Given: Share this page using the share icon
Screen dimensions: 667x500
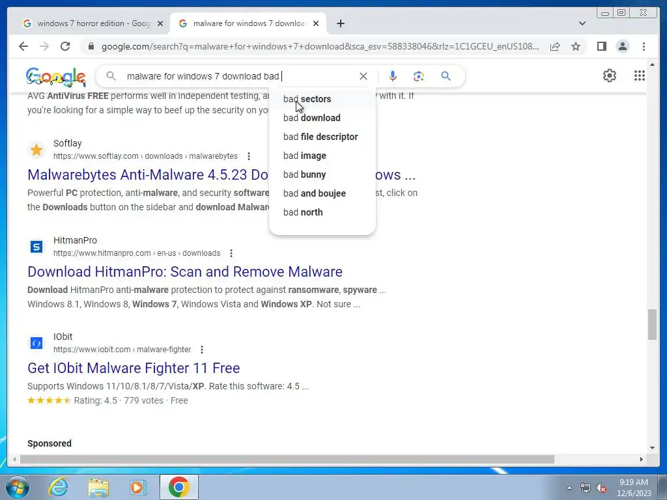Looking at the screenshot, I should (x=555, y=46).
